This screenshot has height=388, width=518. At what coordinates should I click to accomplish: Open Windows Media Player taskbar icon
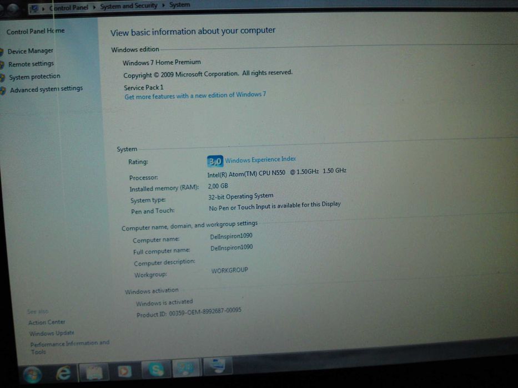(x=124, y=371)
